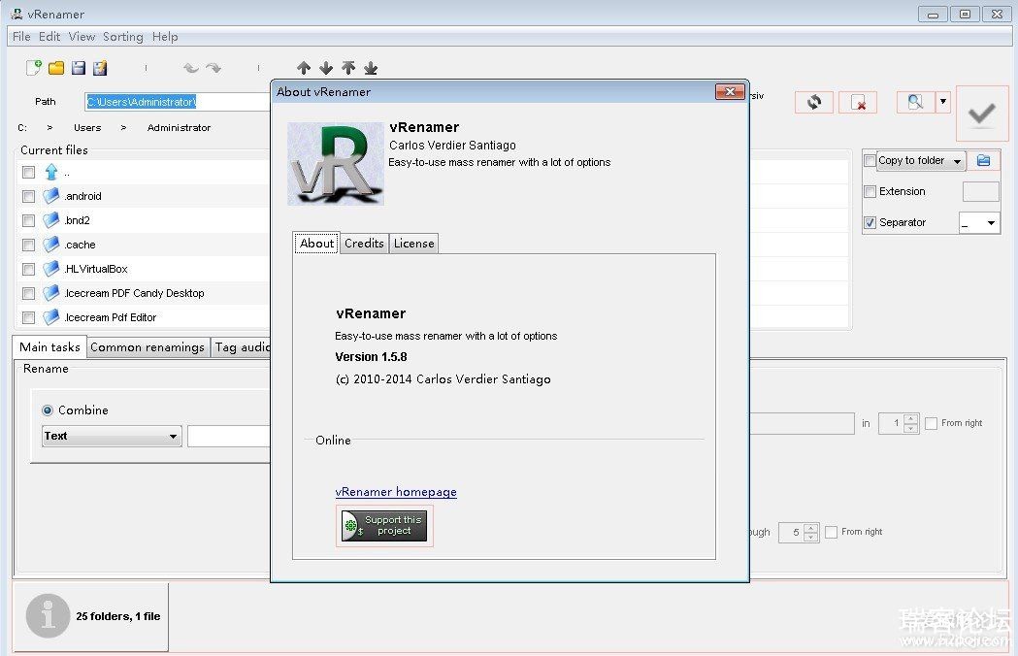Select the Combine radio button
The height and width of the screenshot is (656, 1018).
point(48,410)
